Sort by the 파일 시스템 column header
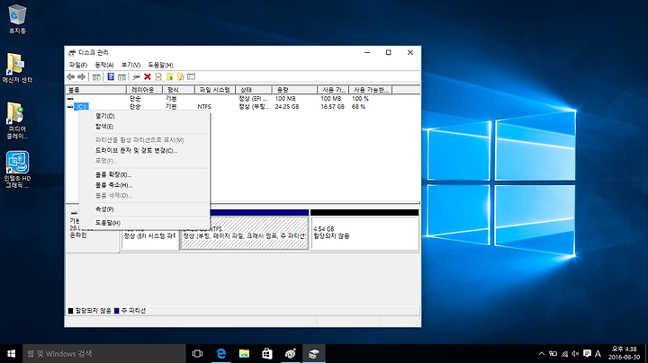Image resolution: width=648 pixels, height=363 pixels. point(215,90)
